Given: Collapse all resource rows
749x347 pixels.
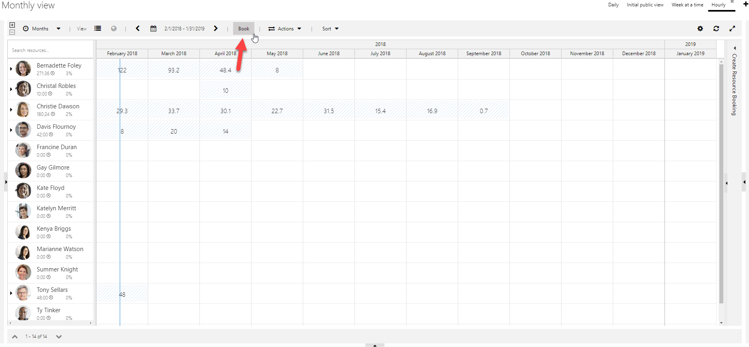Looking at the screenshot, I should point(12,32).
